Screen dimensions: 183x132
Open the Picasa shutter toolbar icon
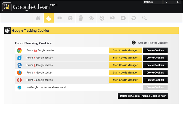pyautogui.click(x=123, y=18)
